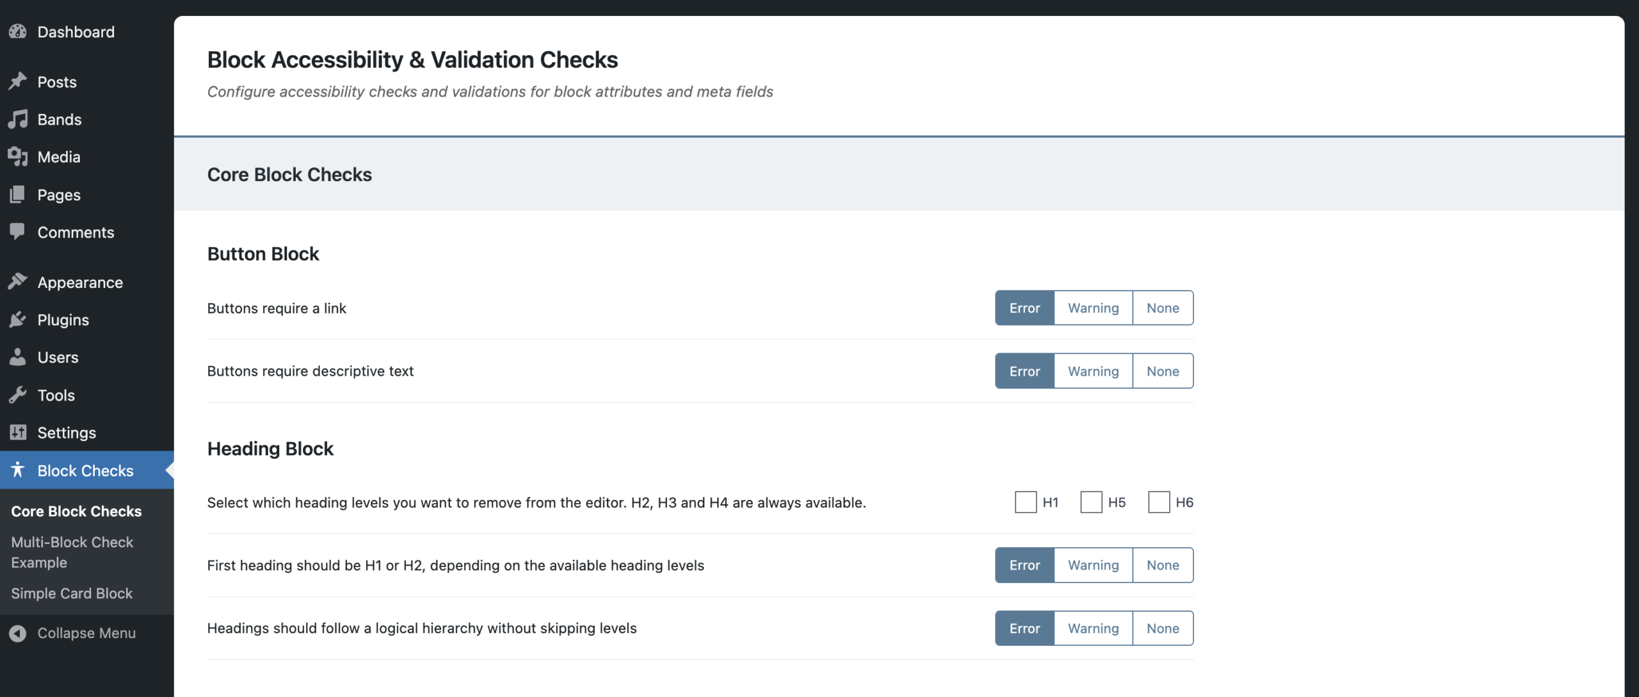The image size is (1639, 697).
Task: Click the Media library icon
Action: pyautogui.click(x=19, y=157)
